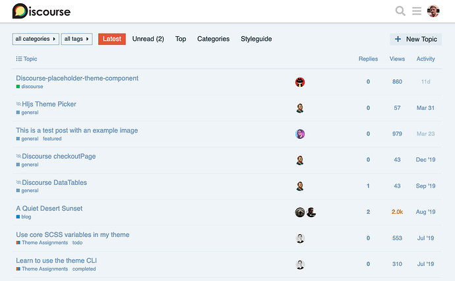Click first poster avatar on A Quiet Desert Sunset
Viewport: 455px width, 281px height.
coord(300,212)
